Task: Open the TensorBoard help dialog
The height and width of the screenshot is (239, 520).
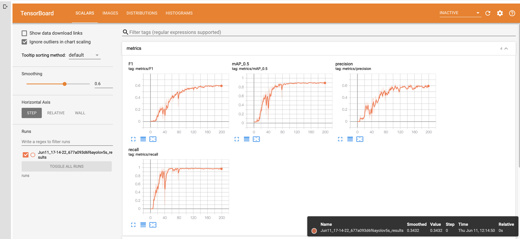Action: tap(512, 13)
